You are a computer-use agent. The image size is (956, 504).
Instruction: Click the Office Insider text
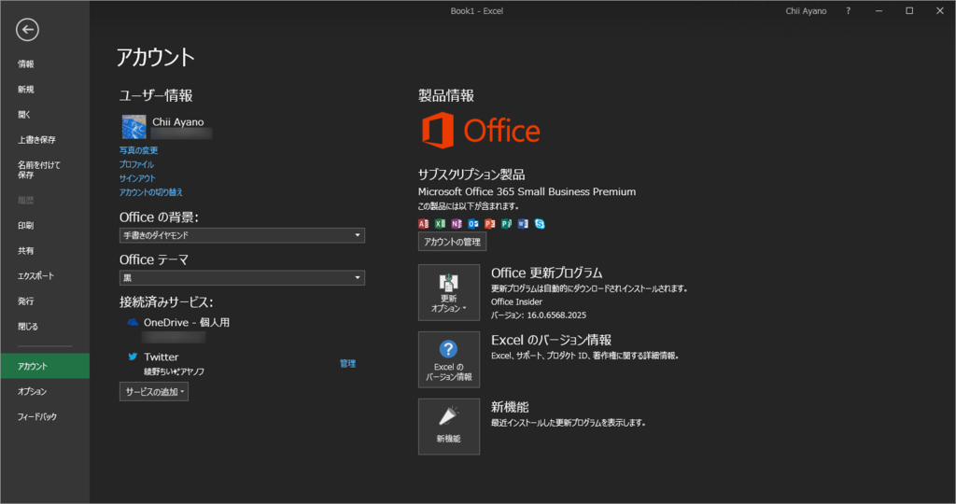click(516, 301)
